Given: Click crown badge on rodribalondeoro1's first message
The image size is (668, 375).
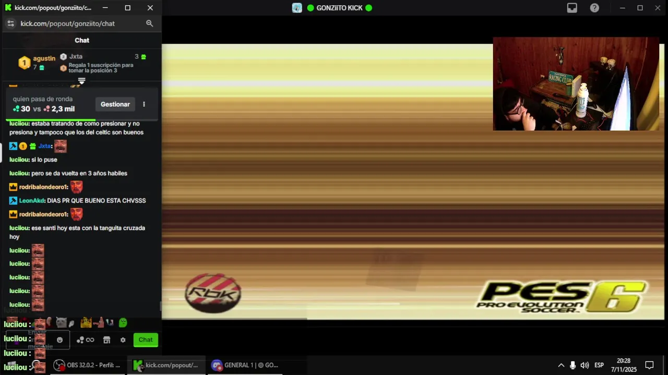Looking at the screenshot, I should pos(13,187).
